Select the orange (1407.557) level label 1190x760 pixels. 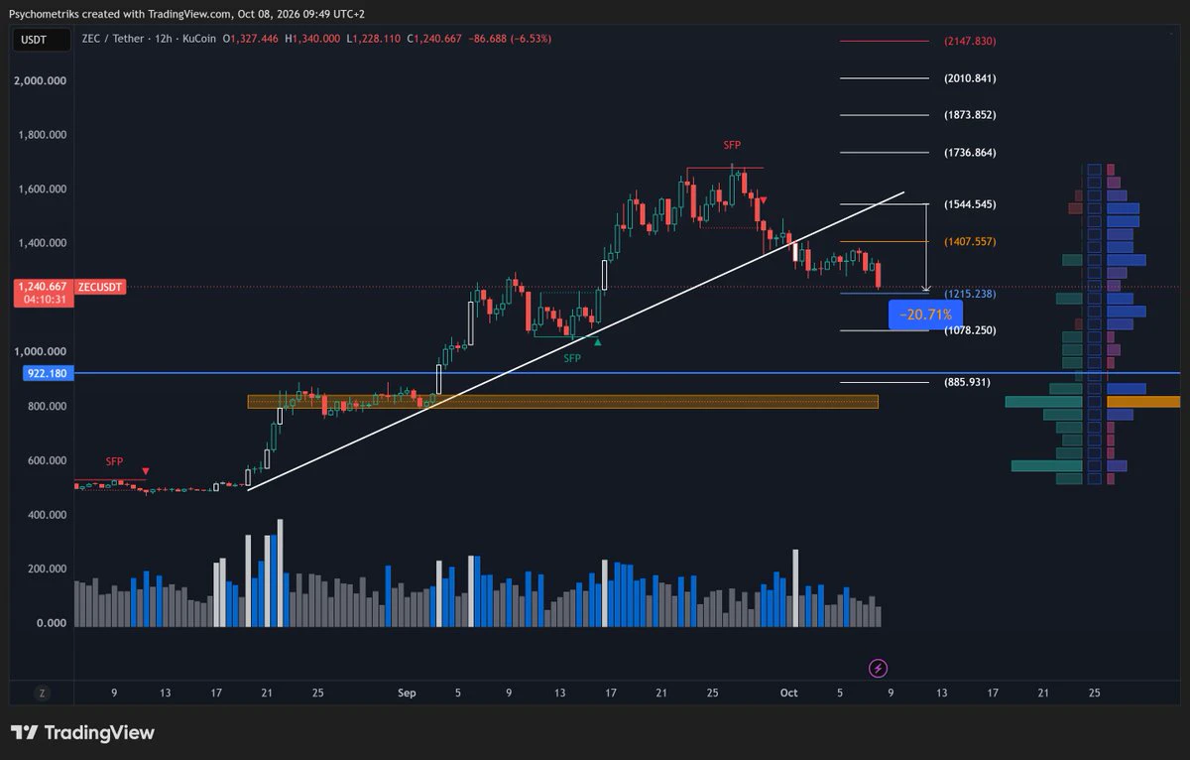click(970, 242)
